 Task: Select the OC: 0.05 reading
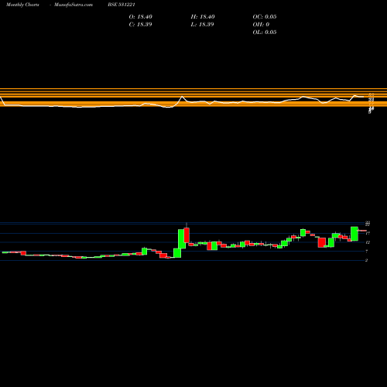click(x=265, y=17)
